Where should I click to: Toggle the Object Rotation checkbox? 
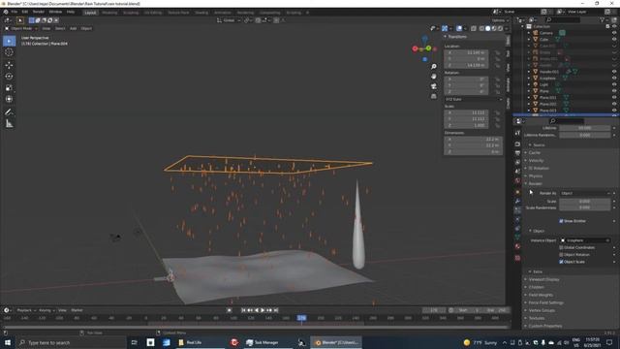click(561, 254)
